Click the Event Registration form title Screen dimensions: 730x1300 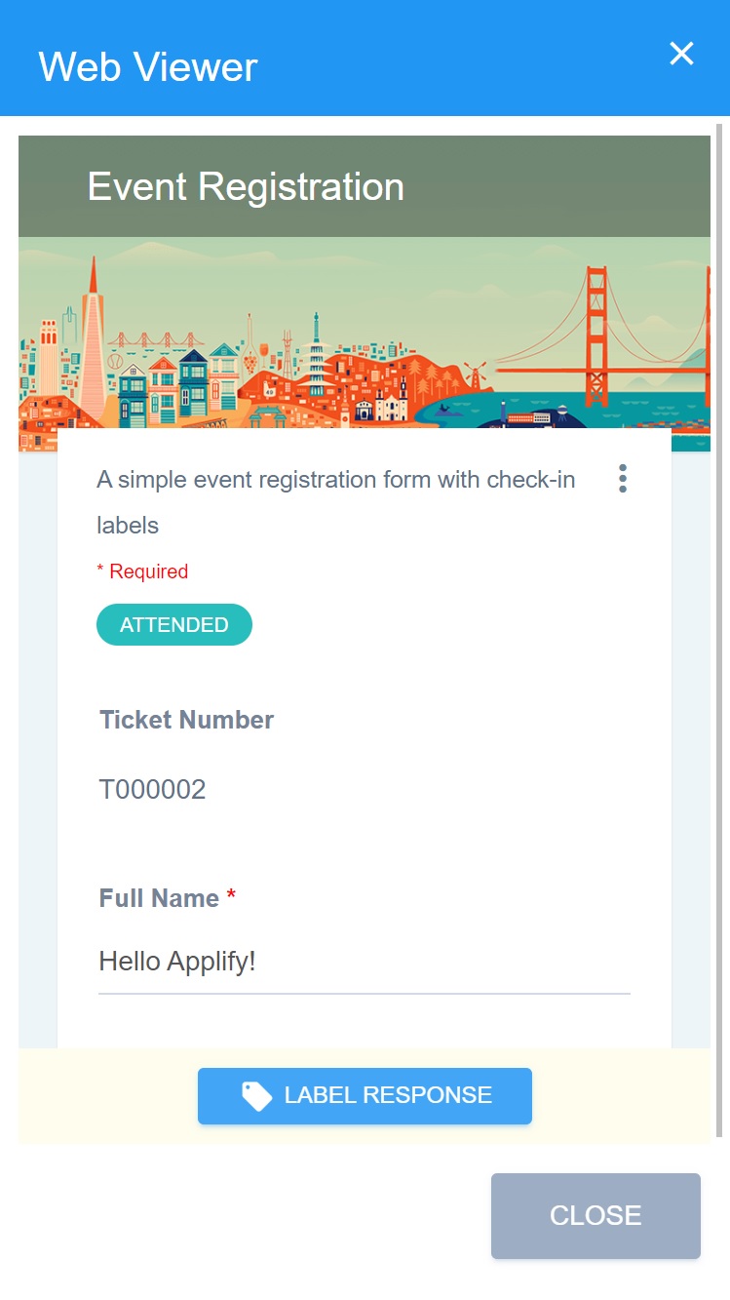(246, 186)
